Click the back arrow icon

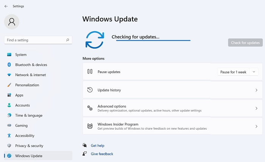6,6
